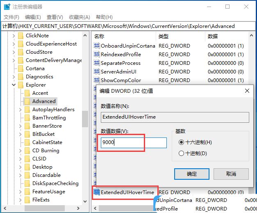Click the CabinetState folder icon
This screenshot has width=257, height=213.
click(x=27, y=142)
